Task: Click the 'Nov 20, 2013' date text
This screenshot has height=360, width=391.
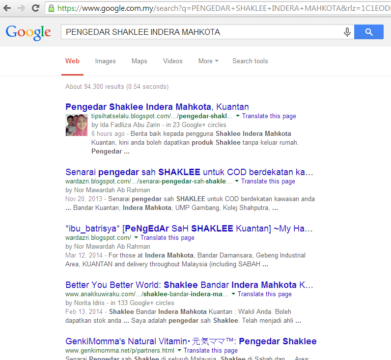Action: pyautogui.click(x=84, y=199)
